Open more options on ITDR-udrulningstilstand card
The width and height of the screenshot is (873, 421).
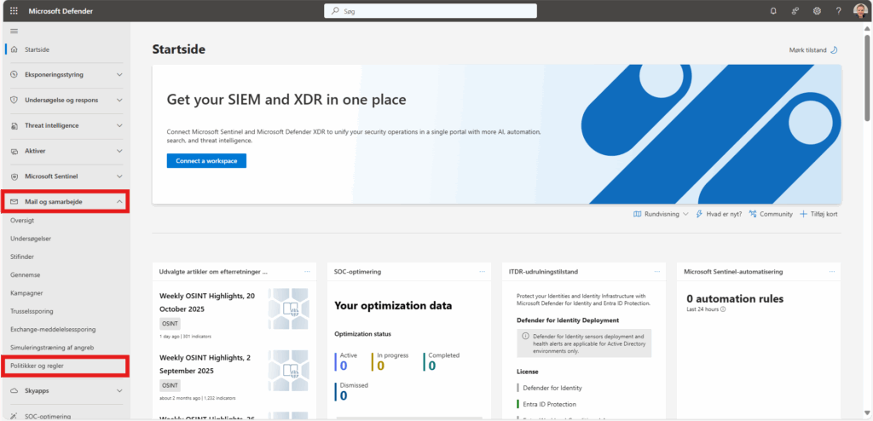[657, 272]
